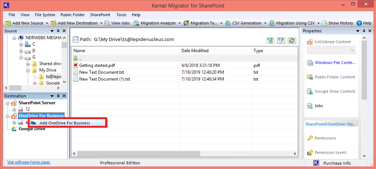This screenshot has height=169, width=376.
Task: Pin the Properties panel
Action: pos(364,31)
